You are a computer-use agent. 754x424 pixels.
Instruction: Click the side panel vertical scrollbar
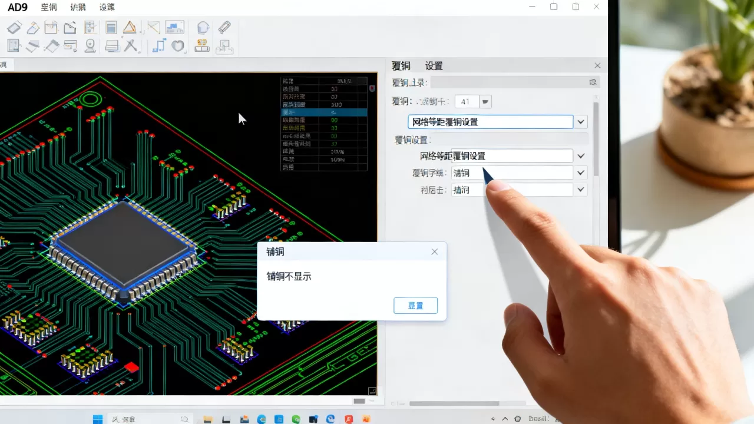[596, 138]
